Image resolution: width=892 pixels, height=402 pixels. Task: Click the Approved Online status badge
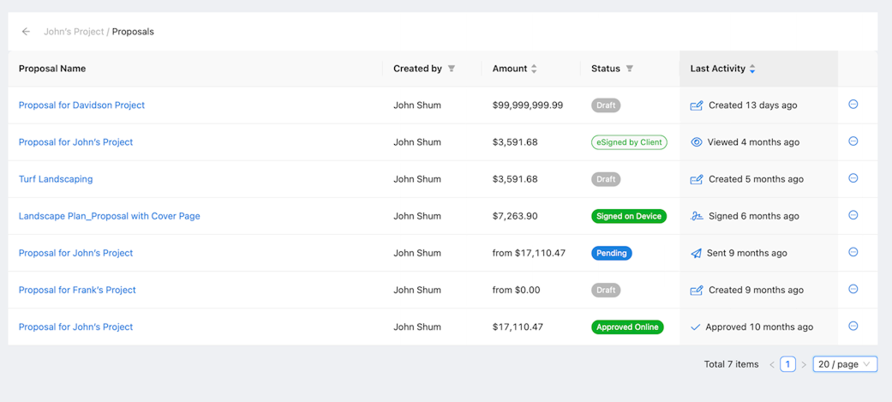[x=627, y=327]
